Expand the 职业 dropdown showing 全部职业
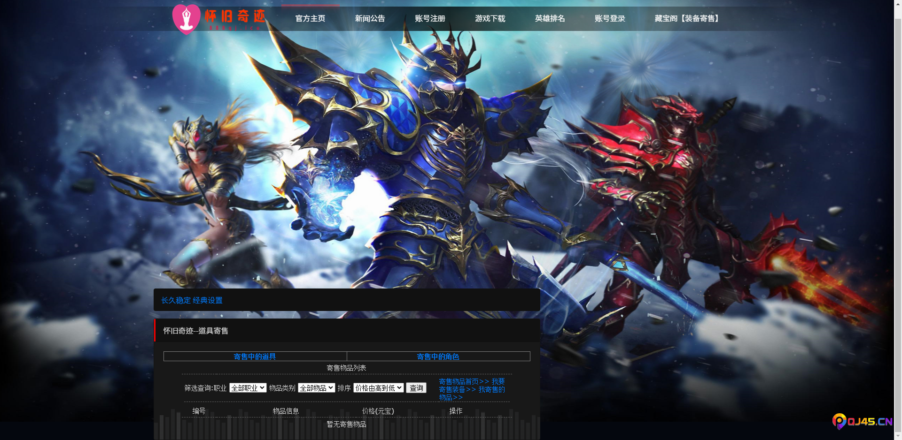This screenshot has width=902, height=440. (x=248, y=388)
